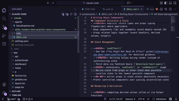This screenshot has height=101, width=179.
Task: Open the errors and warnings count
Action: tap(28, 99)
